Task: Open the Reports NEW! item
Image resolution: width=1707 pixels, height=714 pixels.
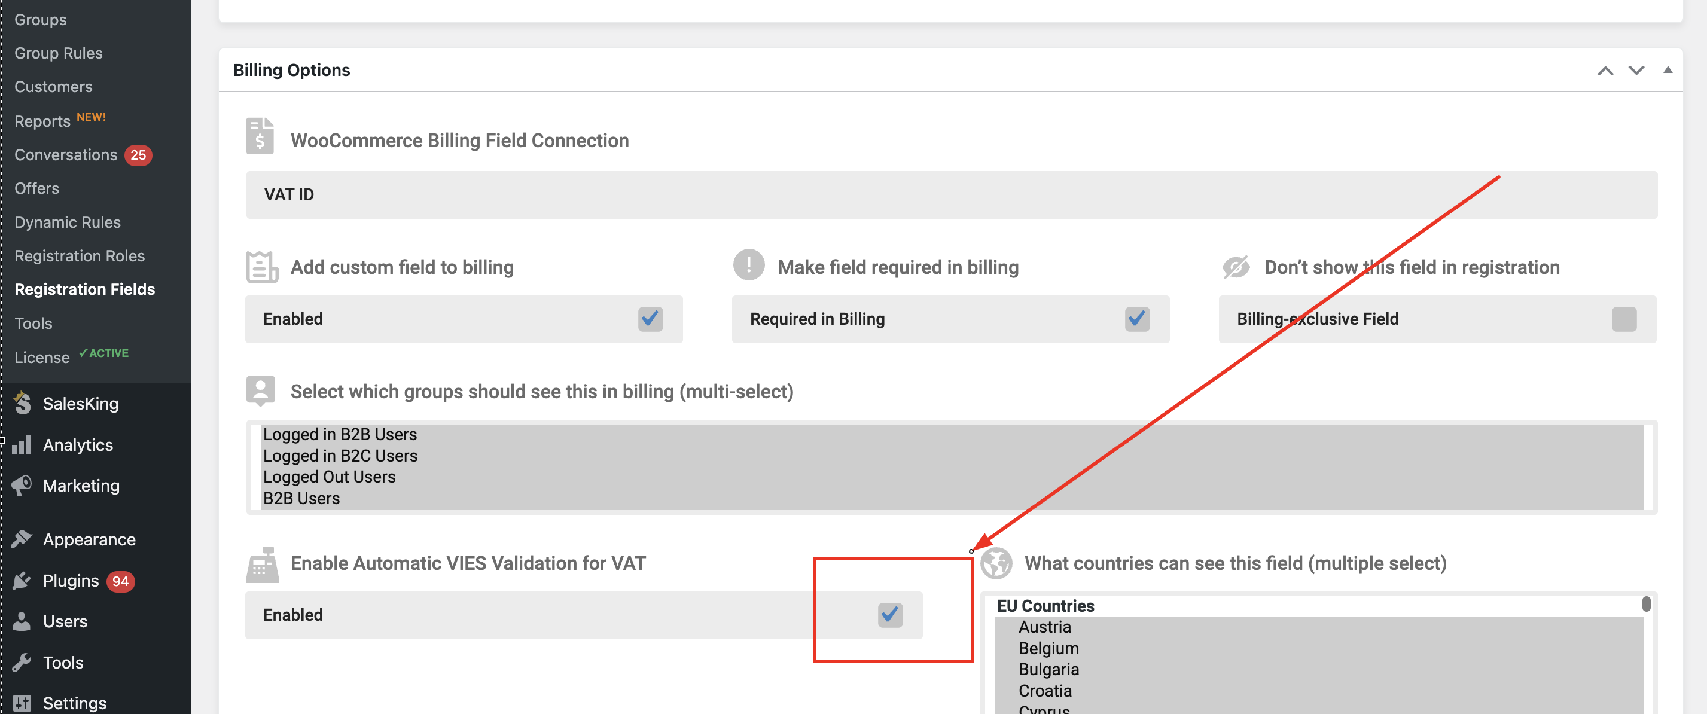Action: 60,120
